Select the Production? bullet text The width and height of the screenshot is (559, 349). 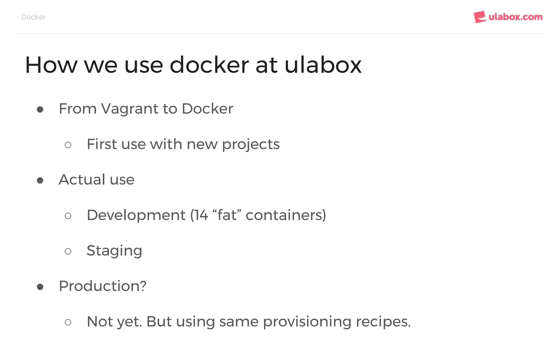[x=102, y=286]
